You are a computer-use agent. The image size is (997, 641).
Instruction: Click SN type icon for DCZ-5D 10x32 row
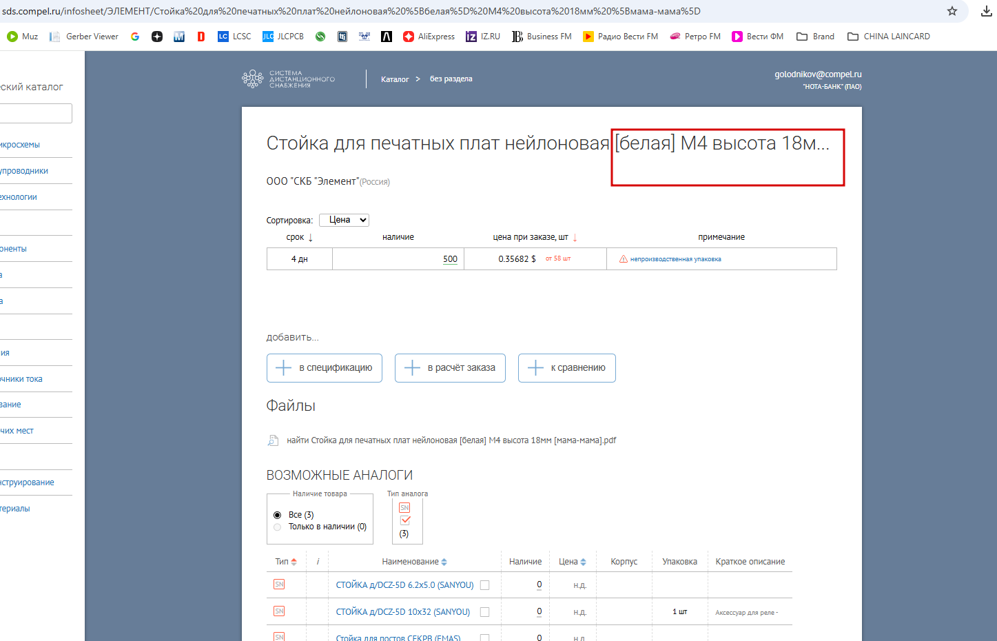[279, 611]
